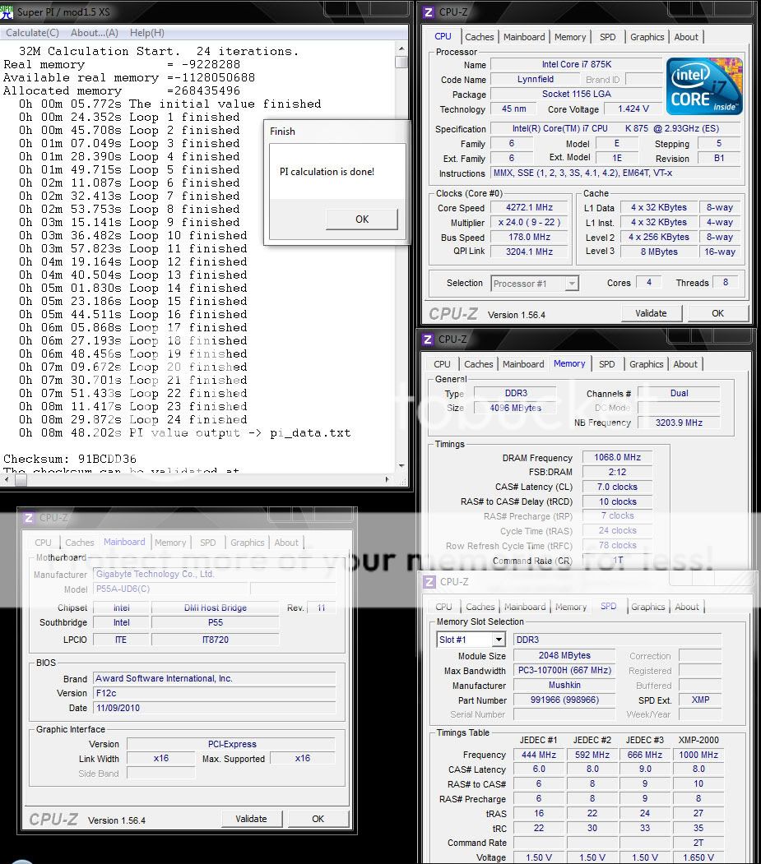Open the Slot #1 memory slot dropdown
Image resolution: width=761 pixels, height=864 pixels.
point(471,640)
